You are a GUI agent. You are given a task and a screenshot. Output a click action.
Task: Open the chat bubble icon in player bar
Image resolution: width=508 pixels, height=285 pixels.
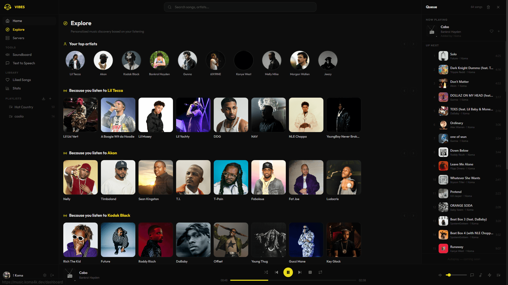click(x=472, y=275)
